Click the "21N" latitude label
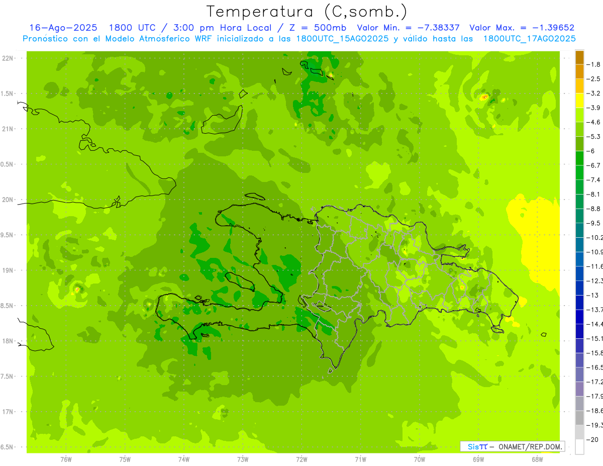603x466 pixels. click(x=8, y=129)
